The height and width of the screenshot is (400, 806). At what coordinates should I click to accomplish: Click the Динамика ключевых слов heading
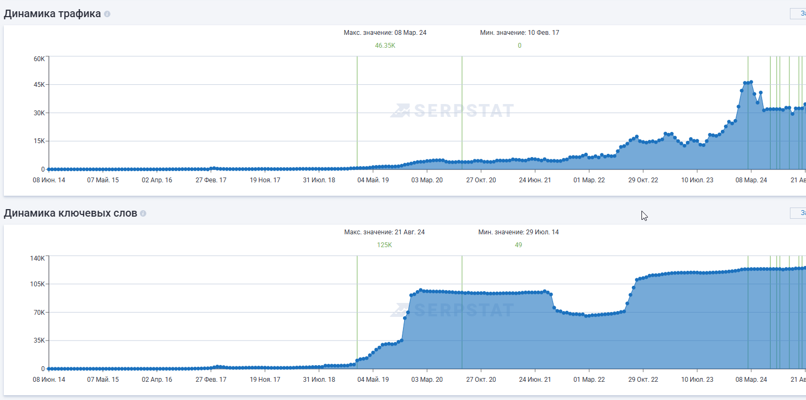tap(70, 213)
